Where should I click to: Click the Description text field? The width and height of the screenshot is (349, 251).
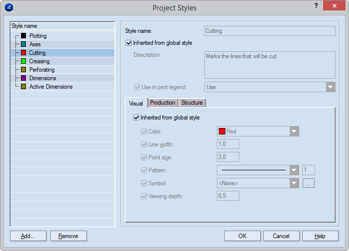pyautogui.click(x=270, y=65)
